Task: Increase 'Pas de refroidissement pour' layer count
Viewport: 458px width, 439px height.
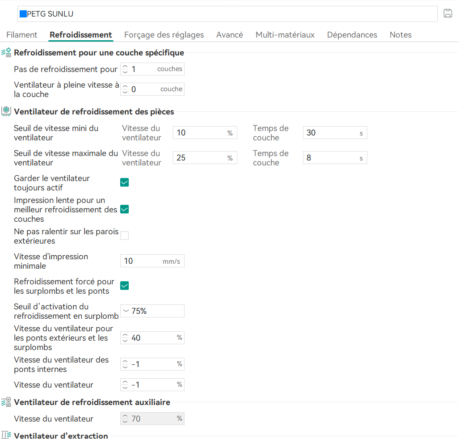Action: click(125, 67)
